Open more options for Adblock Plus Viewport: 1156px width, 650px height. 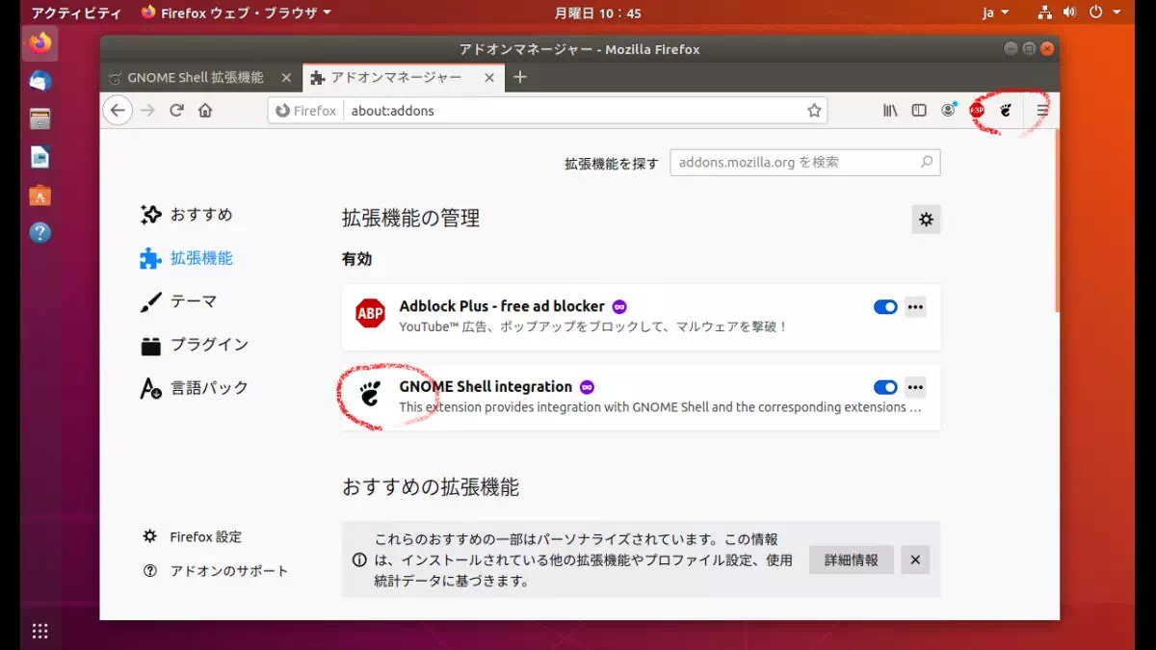point(916,307)
